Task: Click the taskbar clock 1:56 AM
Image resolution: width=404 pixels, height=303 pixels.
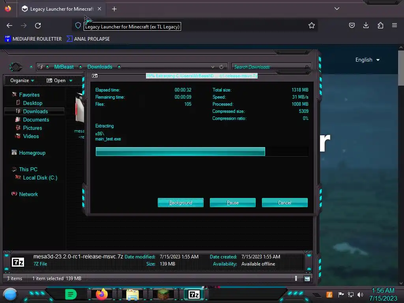Action: pyautogui.click(x=383, y=291)
